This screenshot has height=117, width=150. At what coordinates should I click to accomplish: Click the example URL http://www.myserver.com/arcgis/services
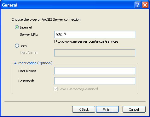click(86, 41)
